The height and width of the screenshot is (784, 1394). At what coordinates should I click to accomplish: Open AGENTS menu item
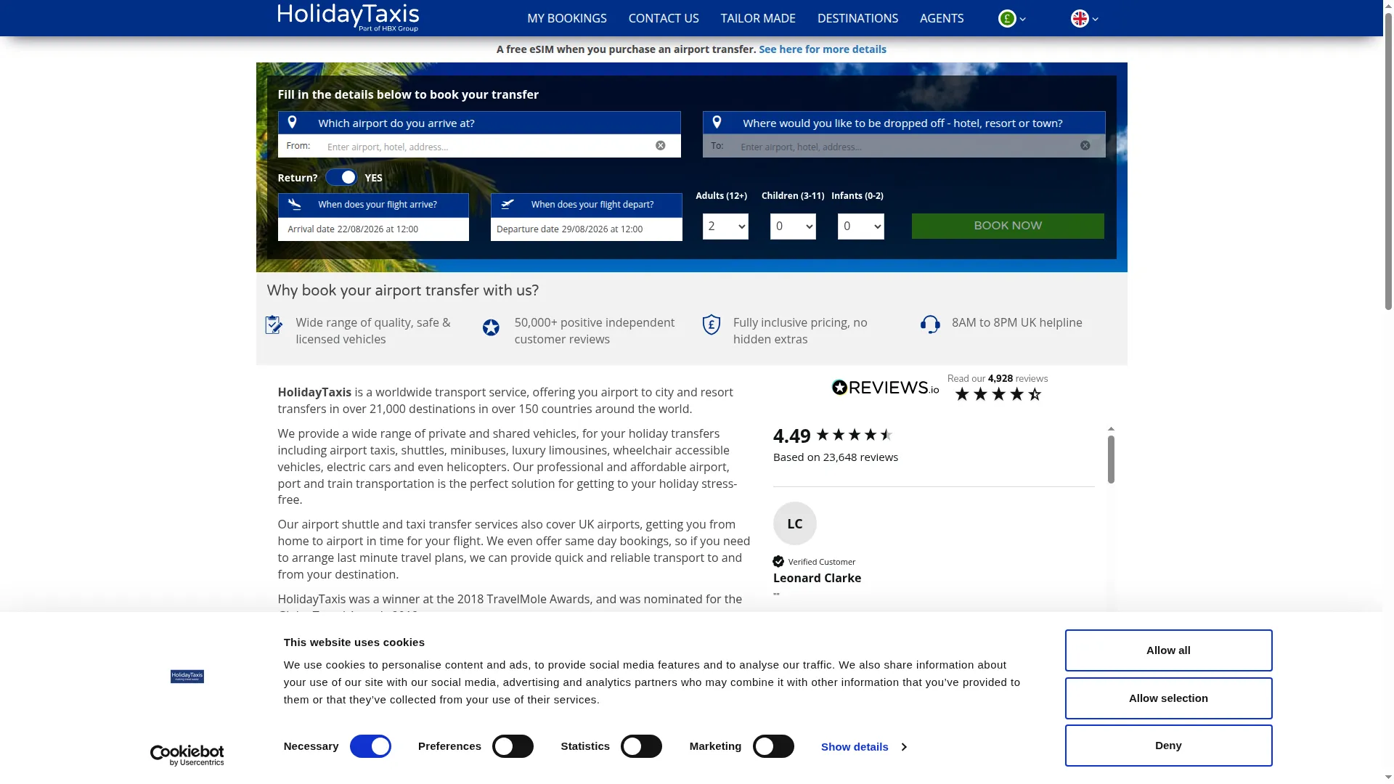pos(942,18)
